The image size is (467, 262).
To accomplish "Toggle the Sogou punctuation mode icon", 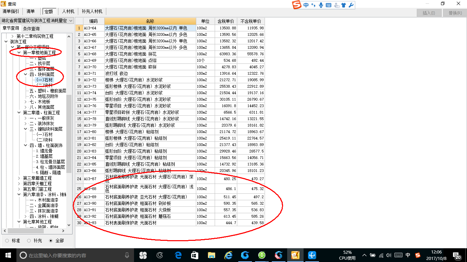I will (313, 5).
